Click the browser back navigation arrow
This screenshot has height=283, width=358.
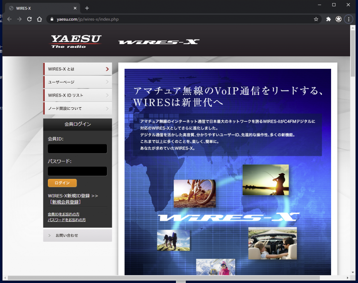tap(9, 19)
